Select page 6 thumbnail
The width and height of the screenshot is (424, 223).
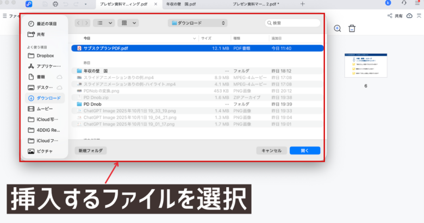tap(366, 67)
